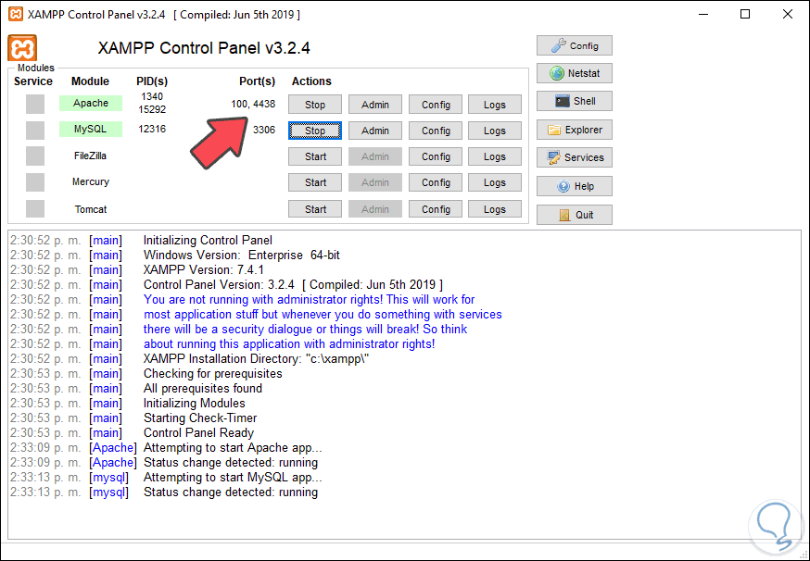Start the FileZilla module

point(315,156)
